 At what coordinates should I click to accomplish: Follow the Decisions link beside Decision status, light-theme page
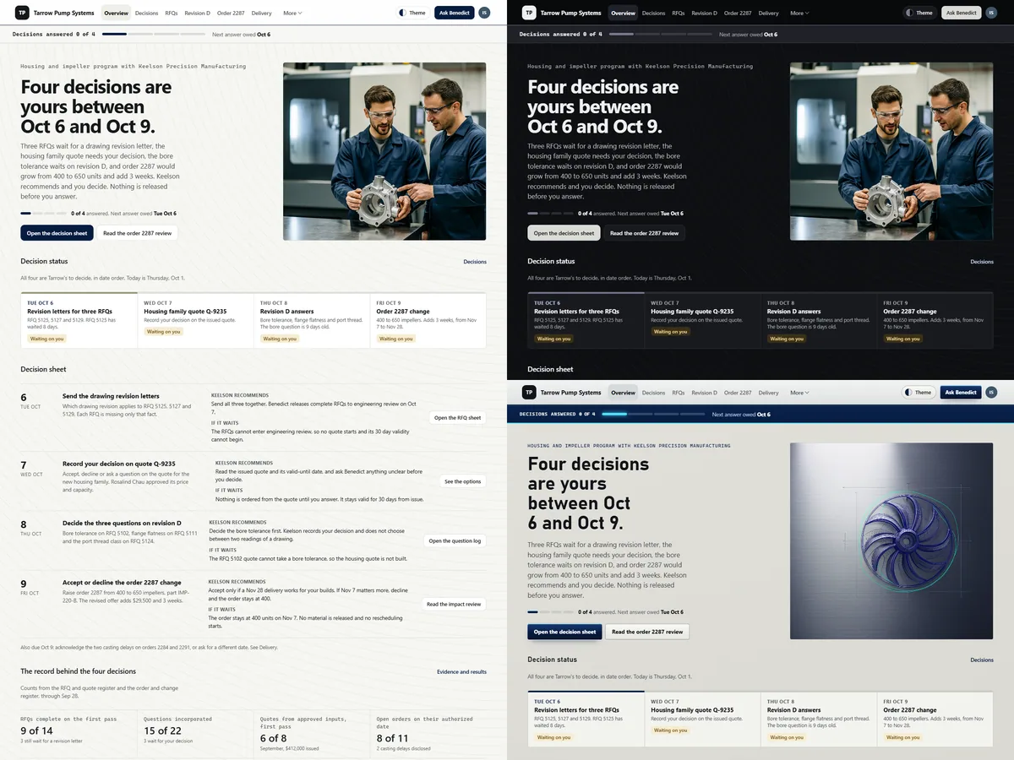point(475,262)
